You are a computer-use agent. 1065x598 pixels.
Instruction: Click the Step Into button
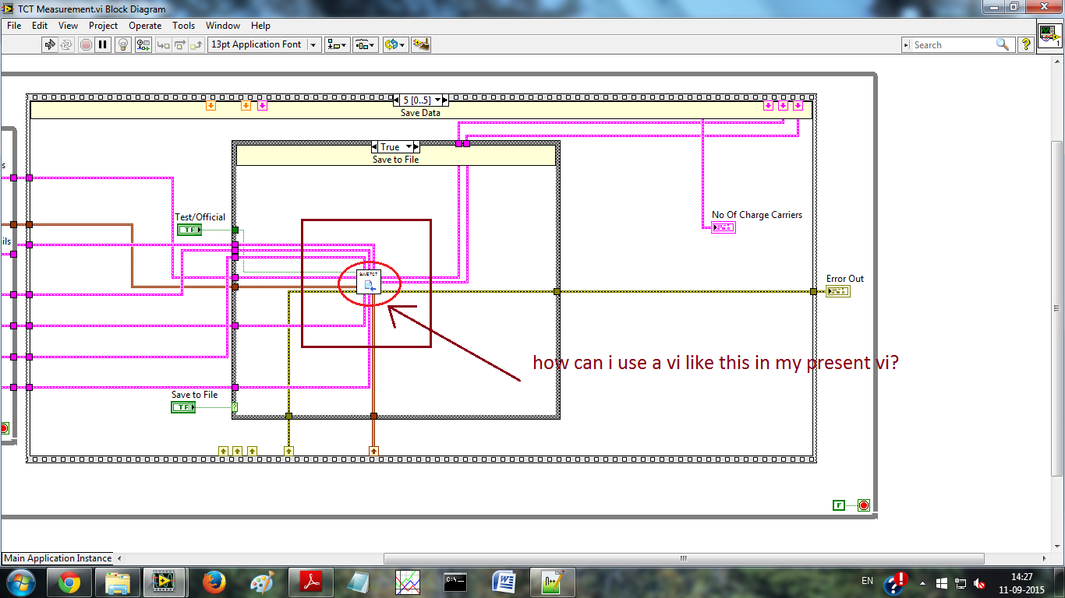[x=164, y=44]
